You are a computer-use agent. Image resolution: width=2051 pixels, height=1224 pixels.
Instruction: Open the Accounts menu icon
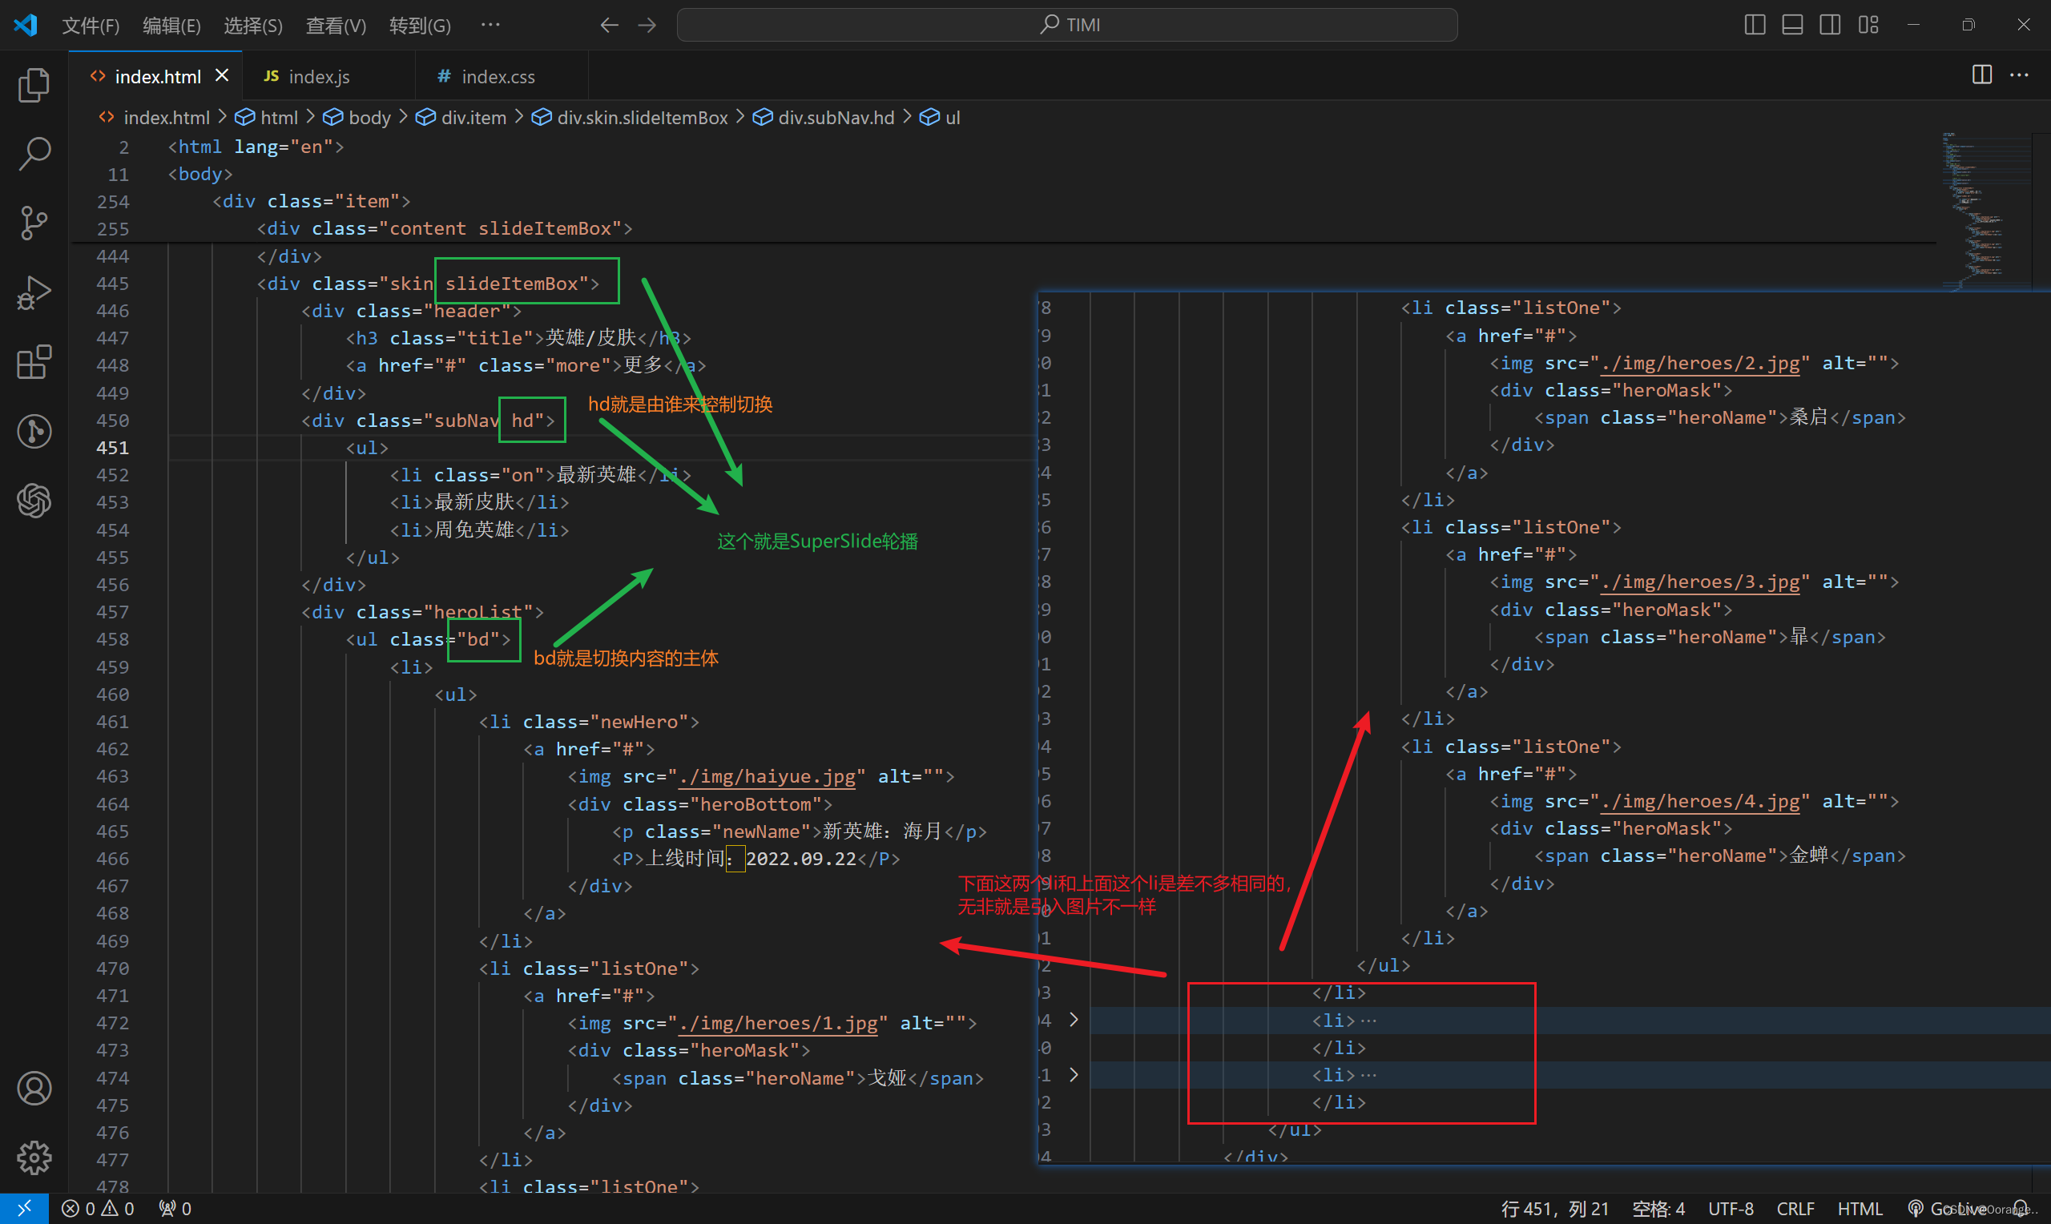point(34,1088)
